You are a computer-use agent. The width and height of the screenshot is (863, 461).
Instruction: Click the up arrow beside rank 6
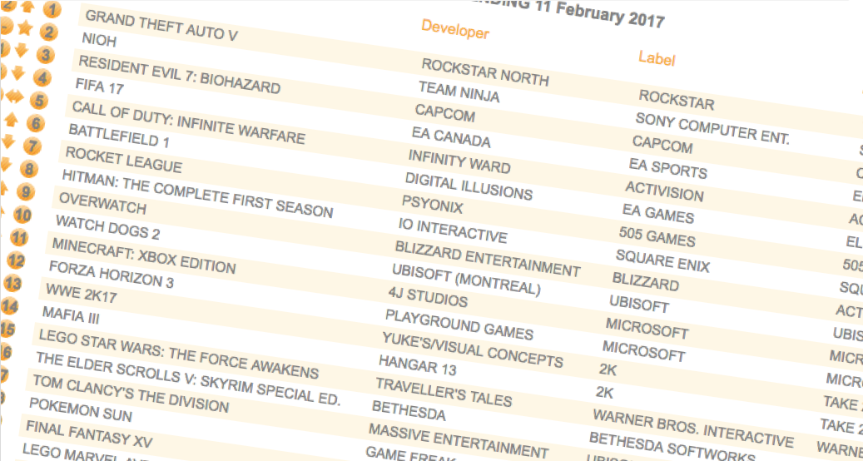[12, 119]
